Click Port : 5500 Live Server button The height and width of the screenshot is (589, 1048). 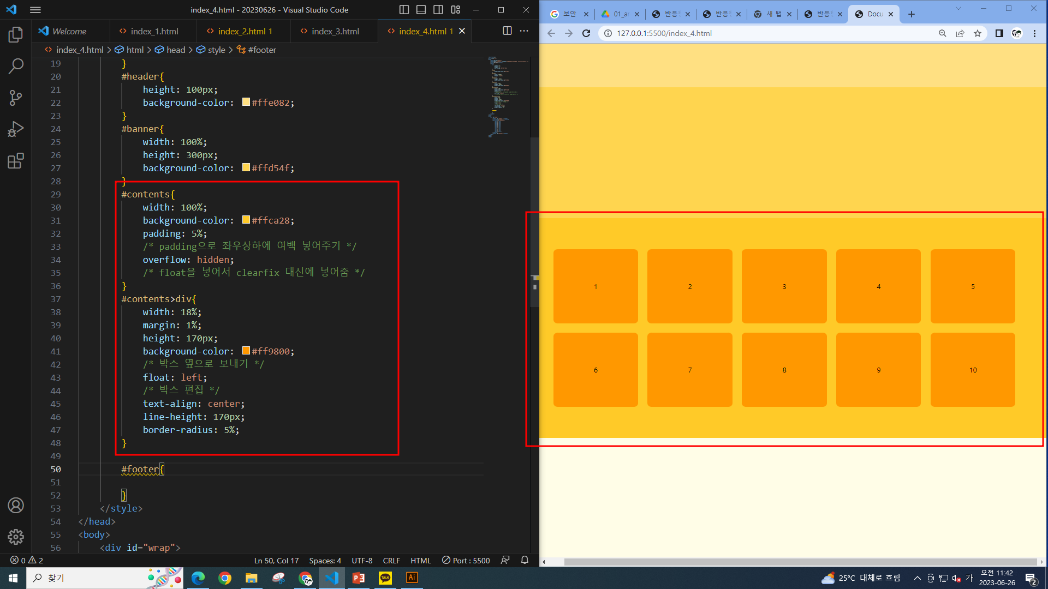(466, 560)
